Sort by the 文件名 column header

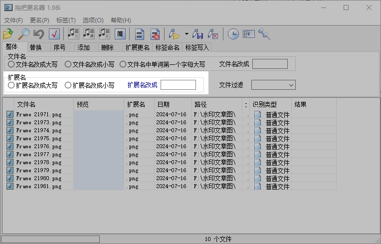[x=44, y=104]
